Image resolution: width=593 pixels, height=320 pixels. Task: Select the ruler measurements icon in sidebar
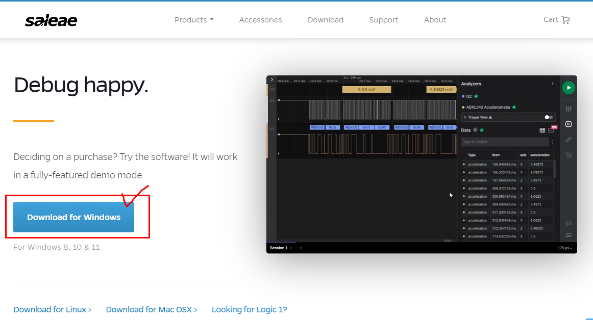[569, 140]
